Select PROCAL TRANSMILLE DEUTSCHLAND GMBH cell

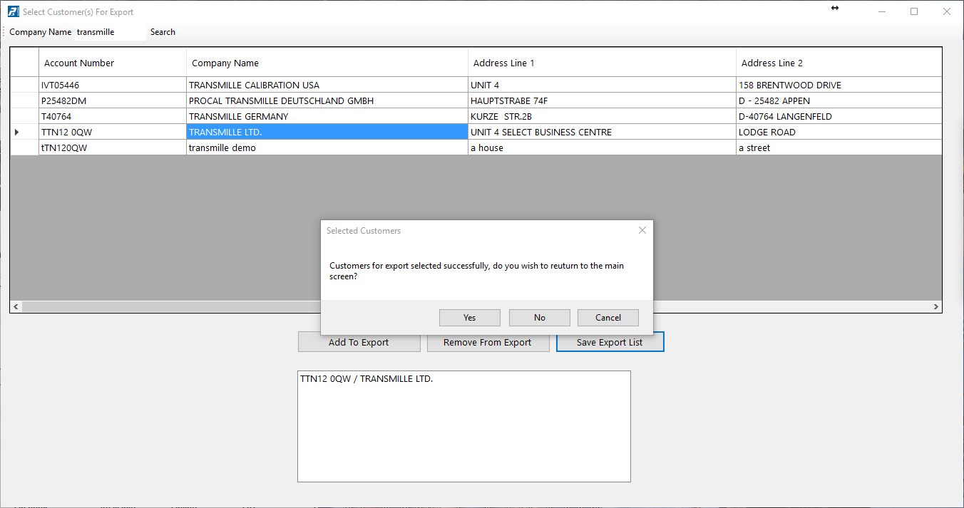(327, 101)
